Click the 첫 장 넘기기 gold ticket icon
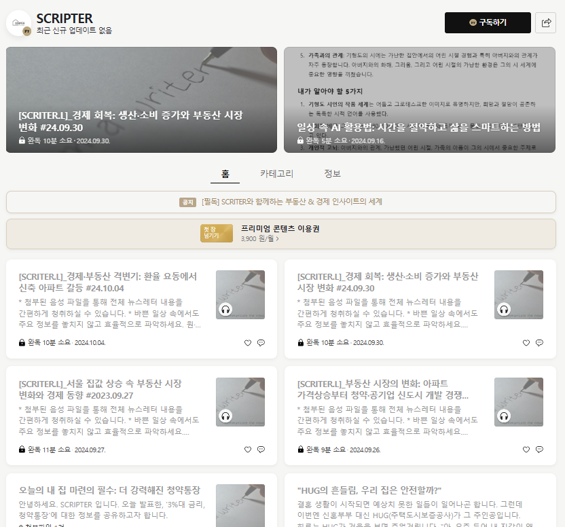565x527 pixels. click(x=217, y=233)
